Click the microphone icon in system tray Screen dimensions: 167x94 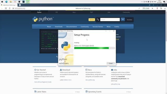pos(148,2)
